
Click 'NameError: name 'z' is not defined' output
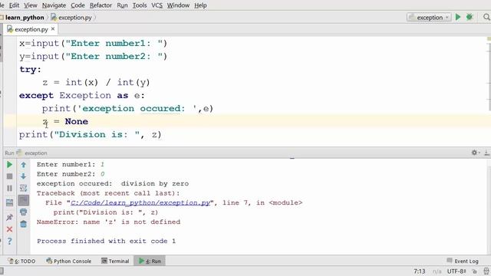click(108, 222)
